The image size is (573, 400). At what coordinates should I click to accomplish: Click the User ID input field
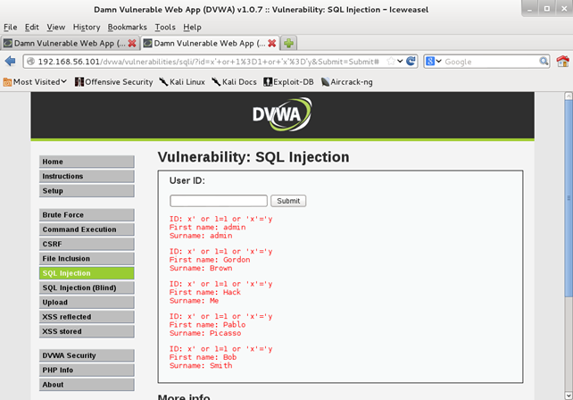click(x=219, y=201)
